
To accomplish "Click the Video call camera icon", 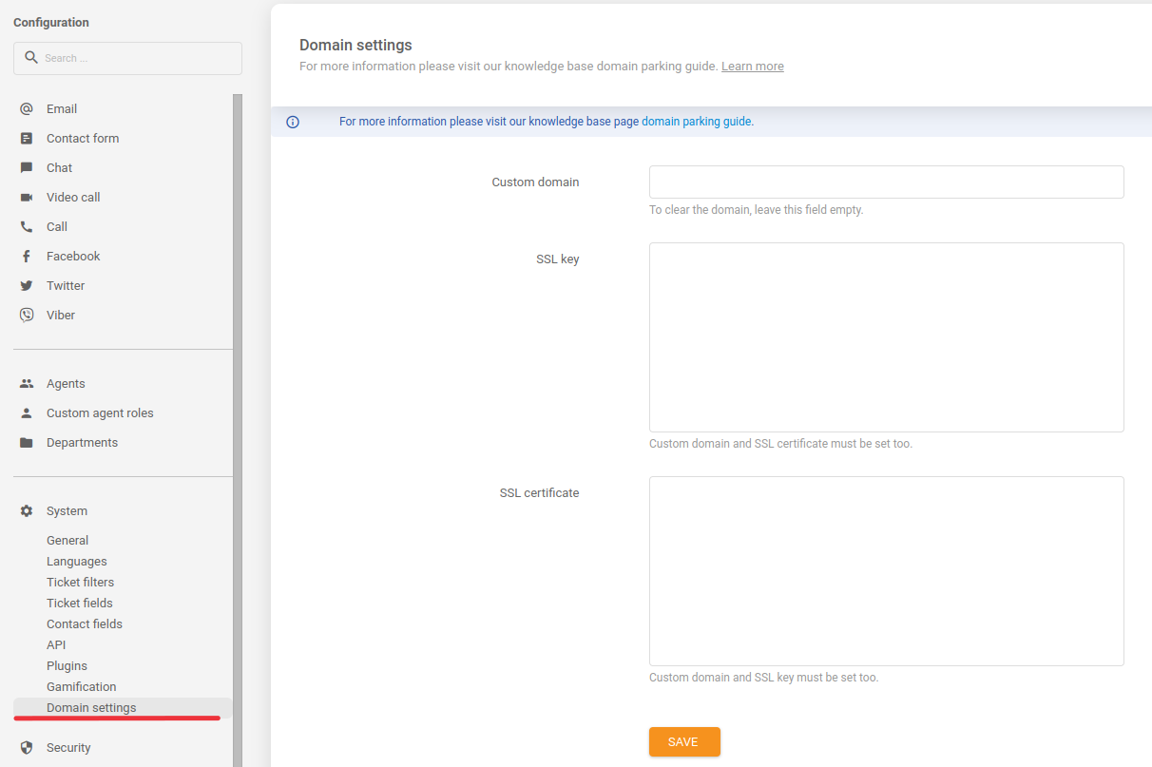I will click(27, 198).
